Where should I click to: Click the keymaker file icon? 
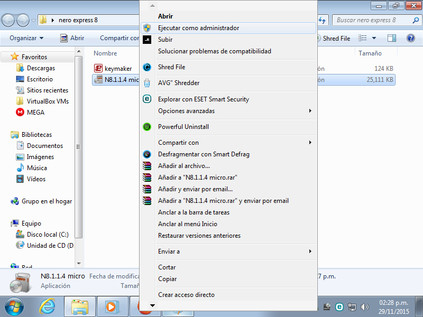[98, 68]
